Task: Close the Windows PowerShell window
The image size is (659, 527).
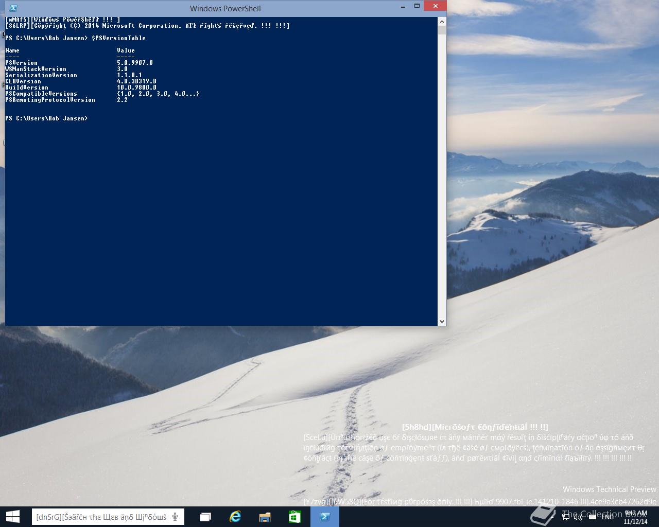Action: (436, 6)
